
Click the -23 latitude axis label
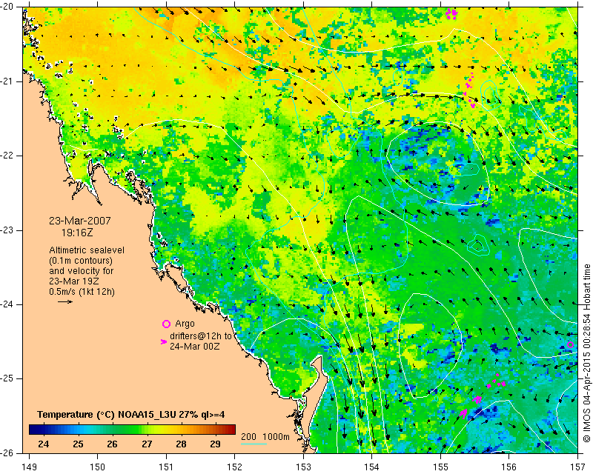[x=7, y=230]
